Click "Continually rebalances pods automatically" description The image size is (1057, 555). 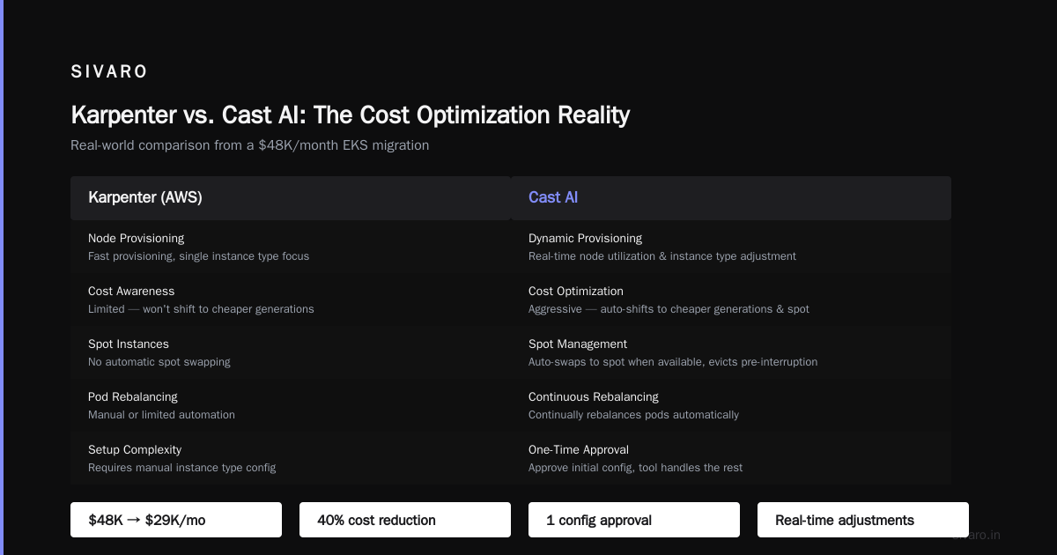click(633, 415)
